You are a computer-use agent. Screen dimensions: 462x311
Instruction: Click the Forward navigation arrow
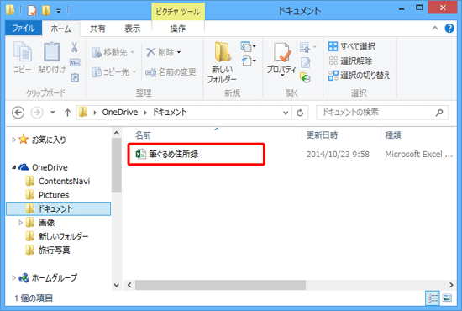[37, 113]
